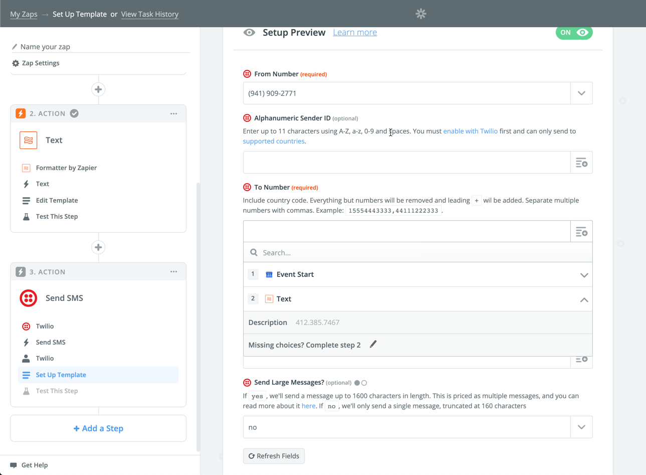
Task: Toggle the Send Large Messages switch
Action: pyautogui.click(x=361, y=382)
